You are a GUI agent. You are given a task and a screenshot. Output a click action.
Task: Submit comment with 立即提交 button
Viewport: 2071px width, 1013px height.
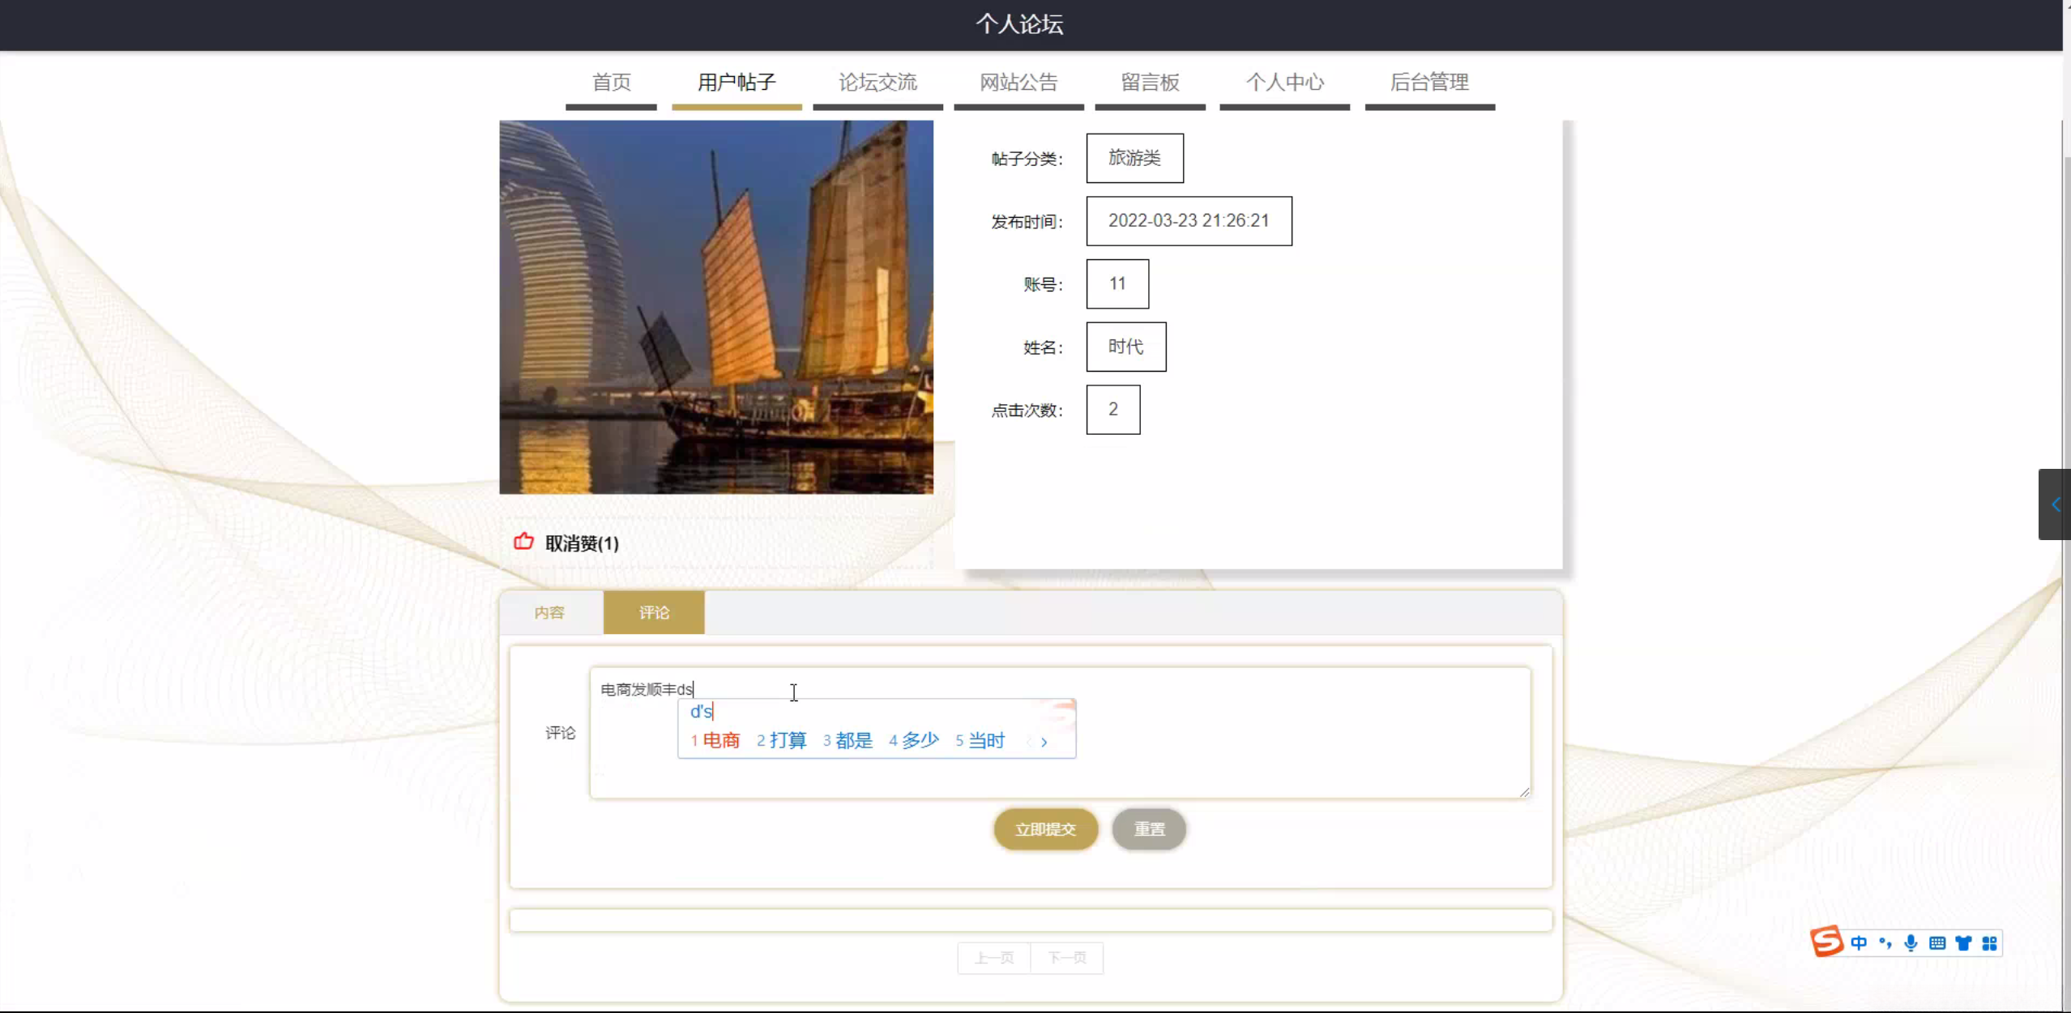[x=1045, y=829]
